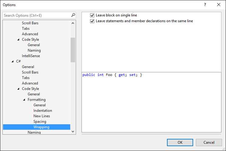The height and width of the screenshot is (151, 226).
Task: Toggle Leave statements and member declarations checkbox
Action: [x=92, y=21]
